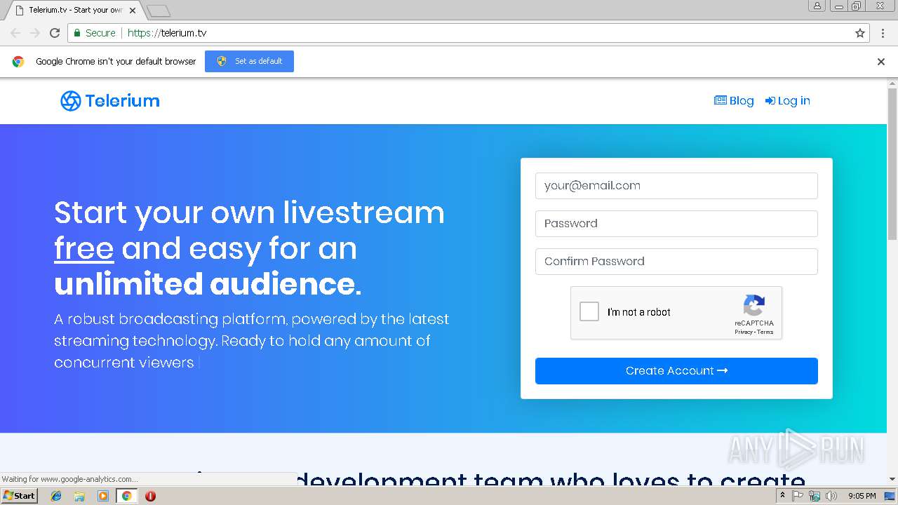Dismiss the default browser notification bar
Image resolution: width=898 pixels, height=505 pixels.
(881, 62)
